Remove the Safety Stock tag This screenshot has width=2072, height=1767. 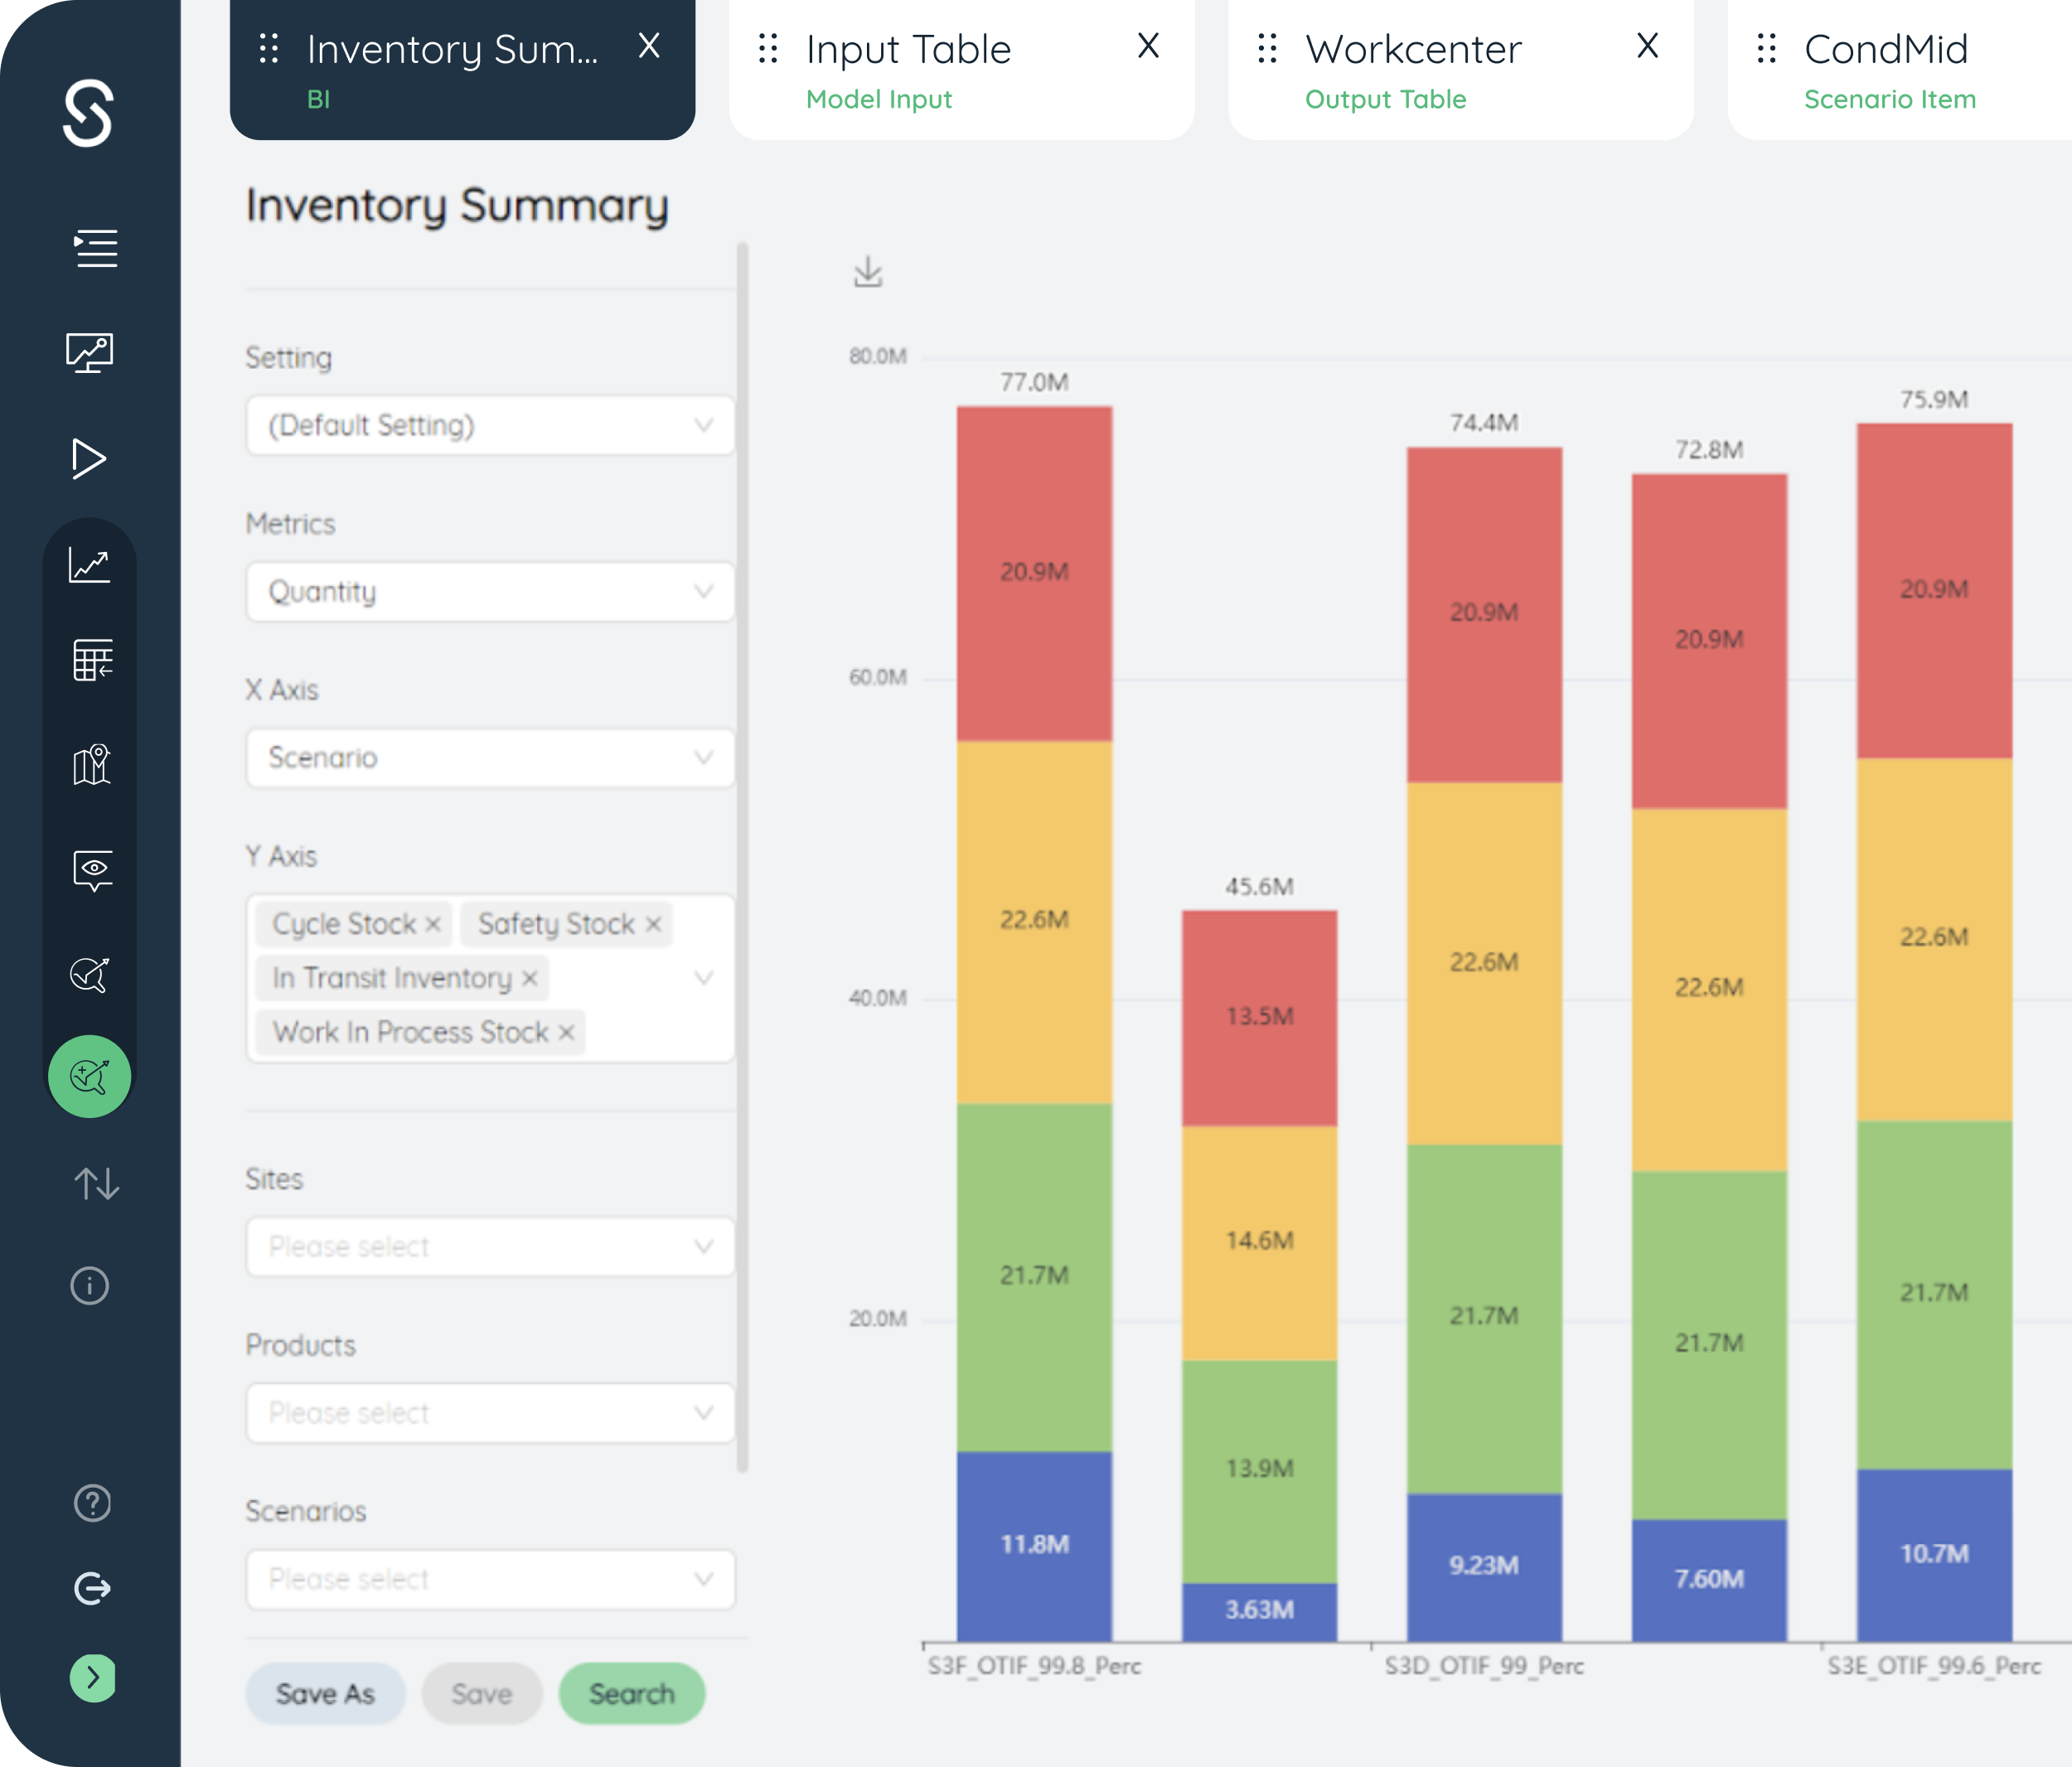pyautogui.click(x=653, y=925)
